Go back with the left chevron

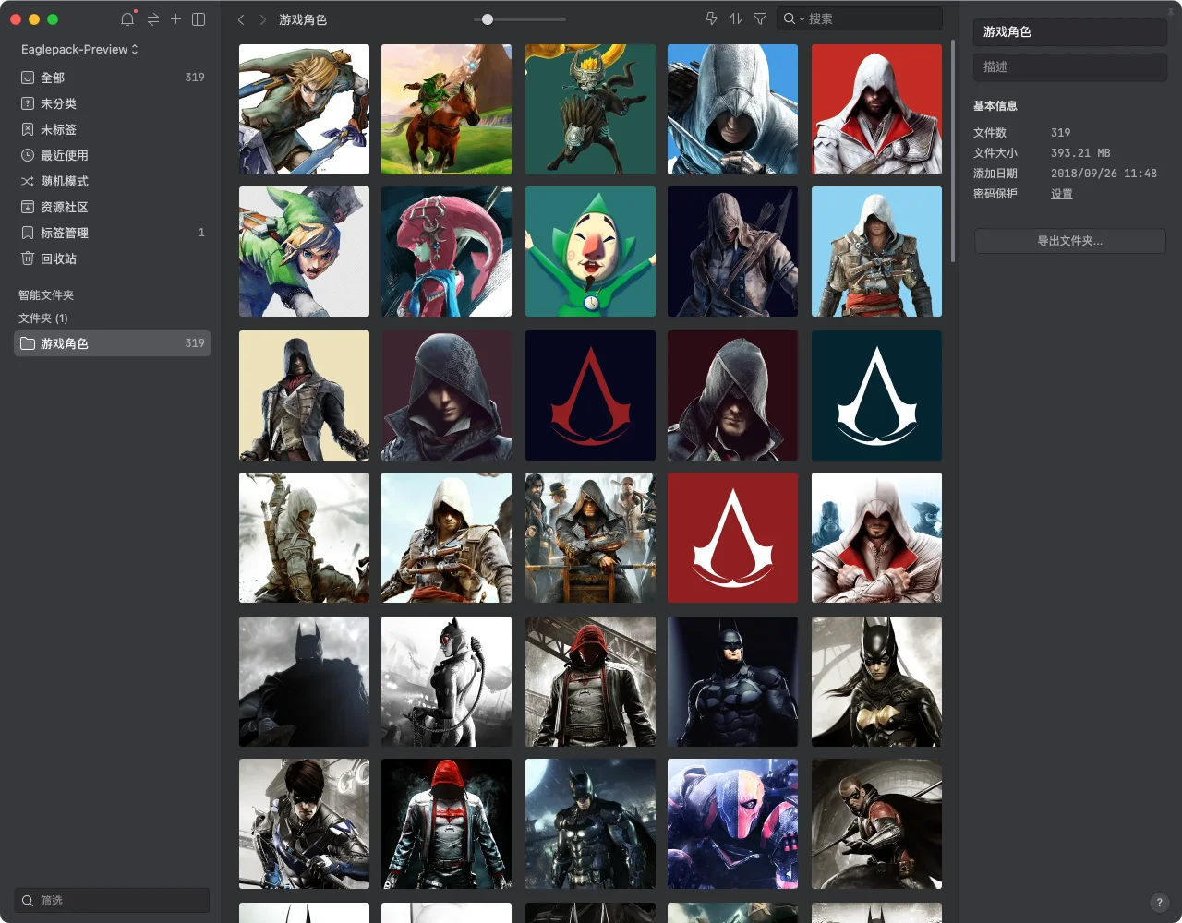241,19
